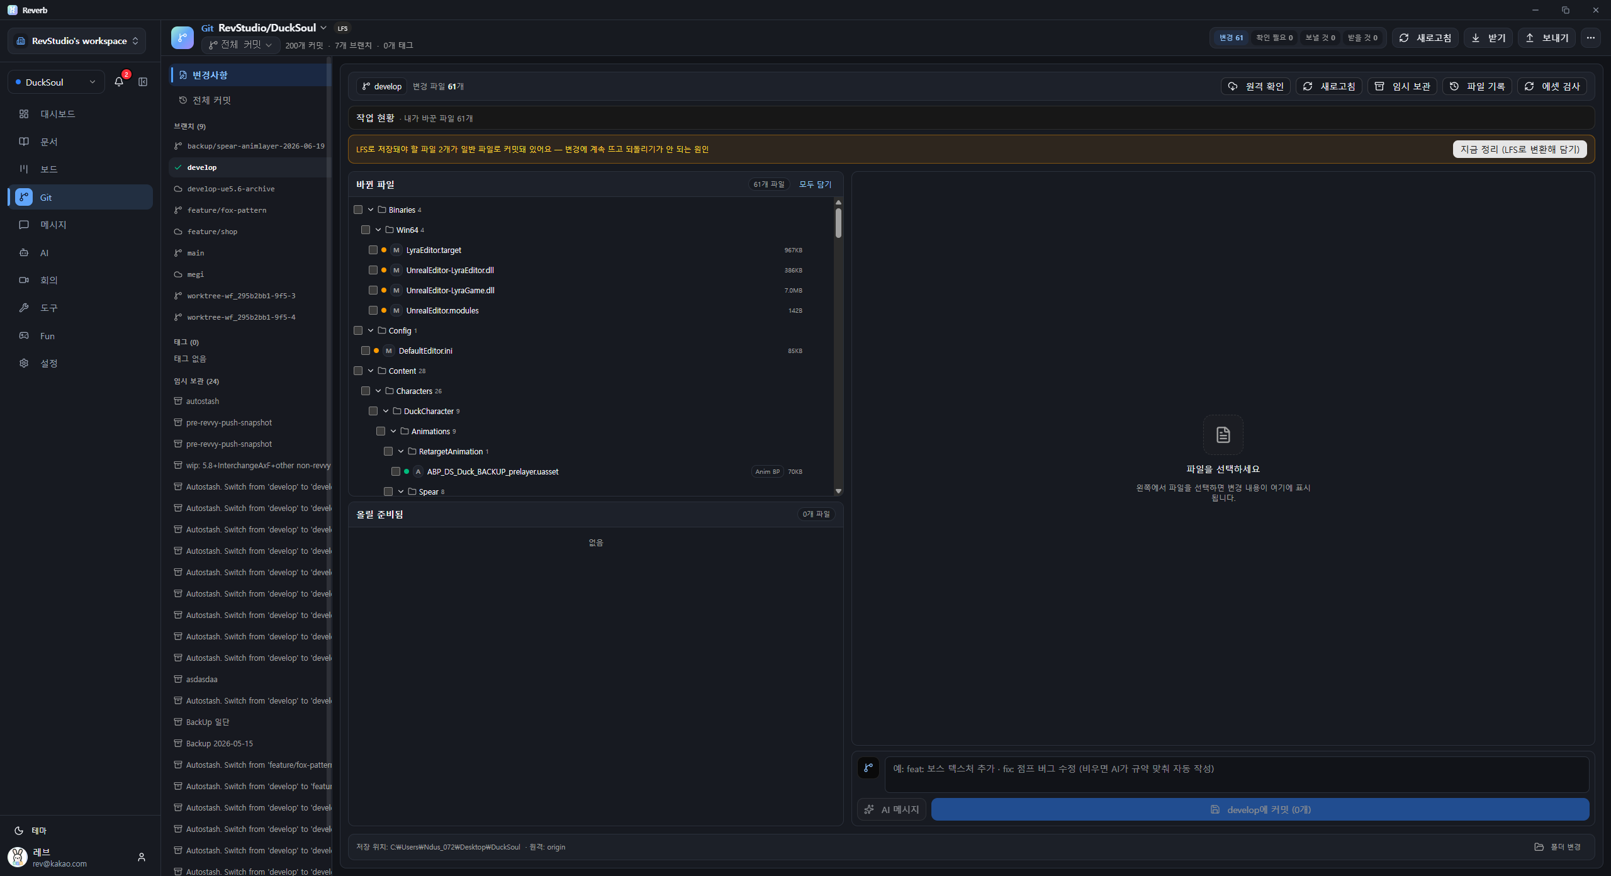
Task: Check the UnrealEditor.modules checkbox
Action: pyautogui.click(x=373, y=310)
